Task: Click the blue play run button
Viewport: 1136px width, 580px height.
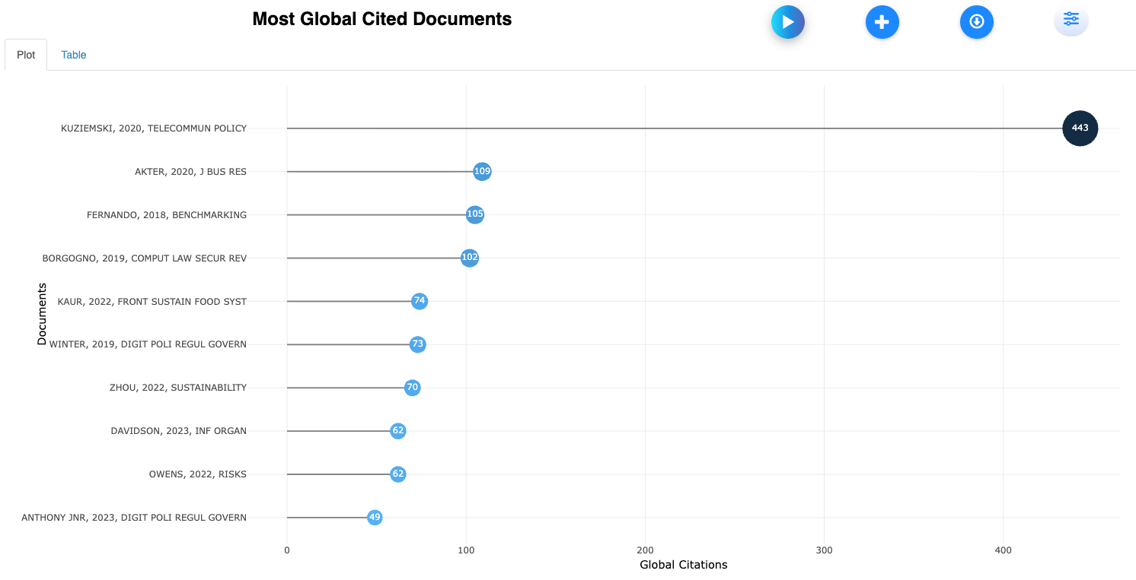Action: click(x=787, y=22)
